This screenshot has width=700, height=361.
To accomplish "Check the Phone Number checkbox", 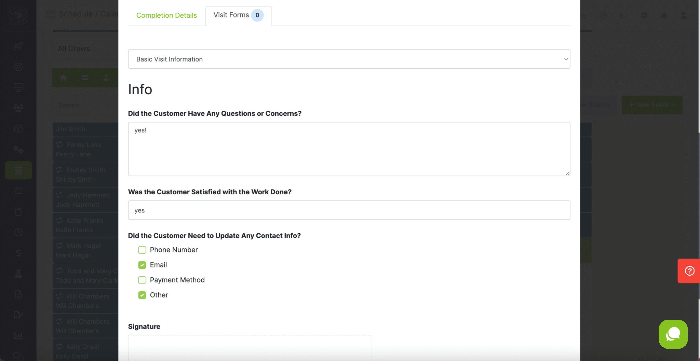I will [x=142, y=250].
